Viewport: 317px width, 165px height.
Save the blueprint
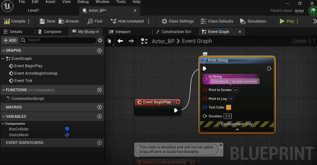47,21
